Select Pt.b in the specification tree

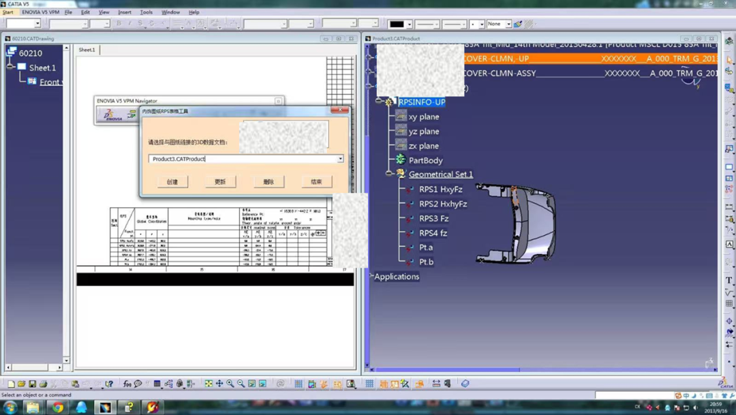pyautogui.click(x=426, y=262)
